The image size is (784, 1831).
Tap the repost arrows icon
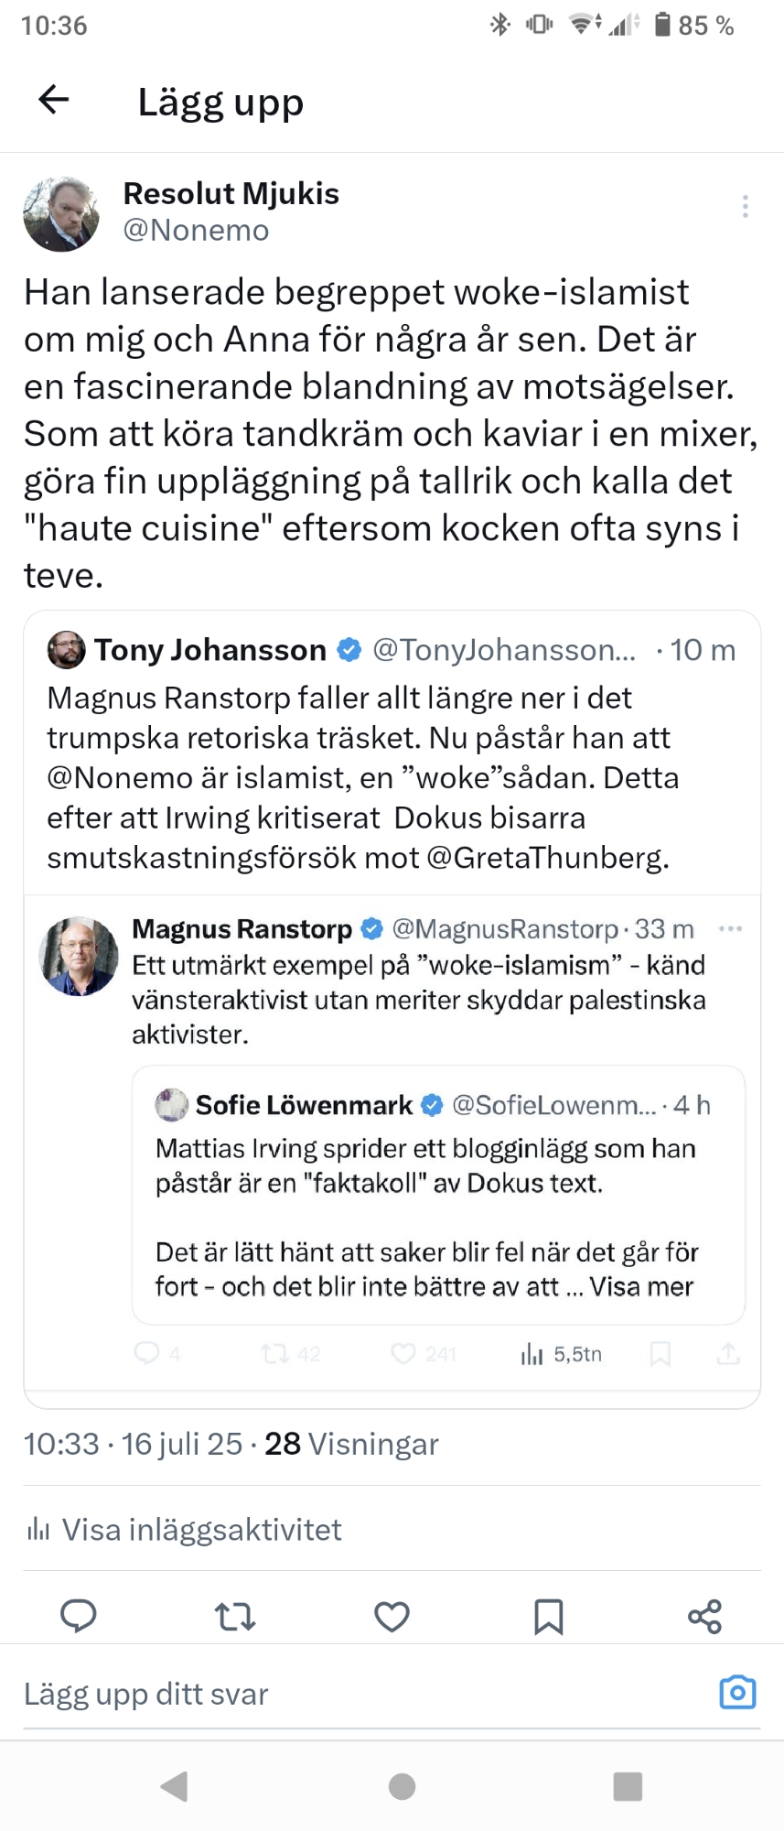[x=235, y=1617]
